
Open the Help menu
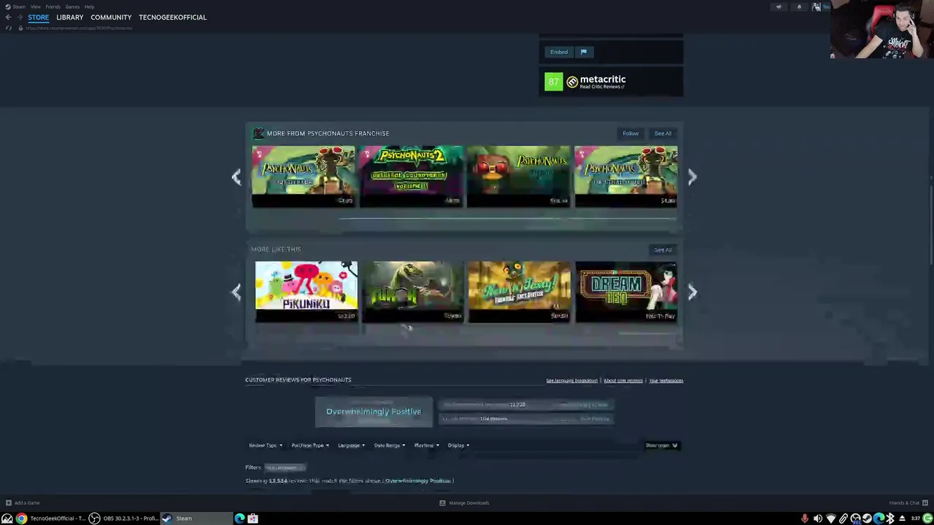coord(89,7)
